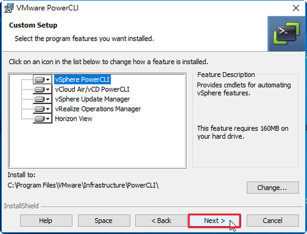Go back with the < Back button
This screenshot has width=307, height=234.
(x=161, y=220)
